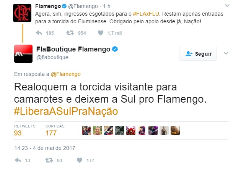
Task: Retweet the Flamengo ticket announcement tweet
Action: pyautogui.click(x=70, y=33)
